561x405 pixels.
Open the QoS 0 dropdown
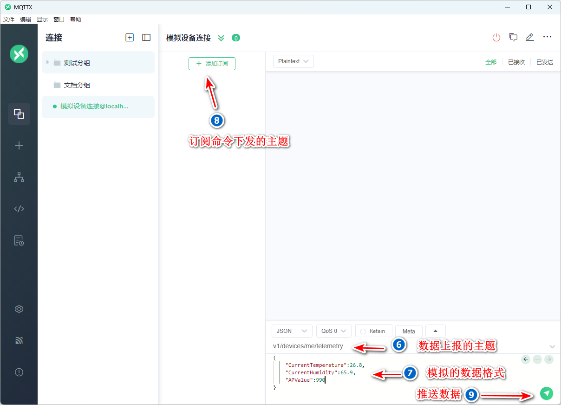333,331
